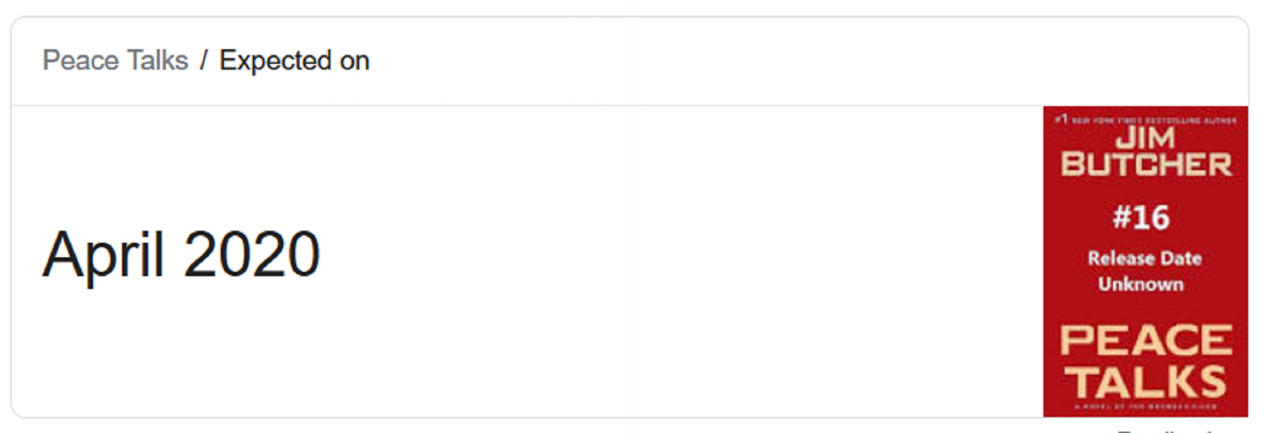The width and height of the screenshot is (1264, 433).
Task: Click the small subtitle at cover bottom
Action: pos(1145,406)
